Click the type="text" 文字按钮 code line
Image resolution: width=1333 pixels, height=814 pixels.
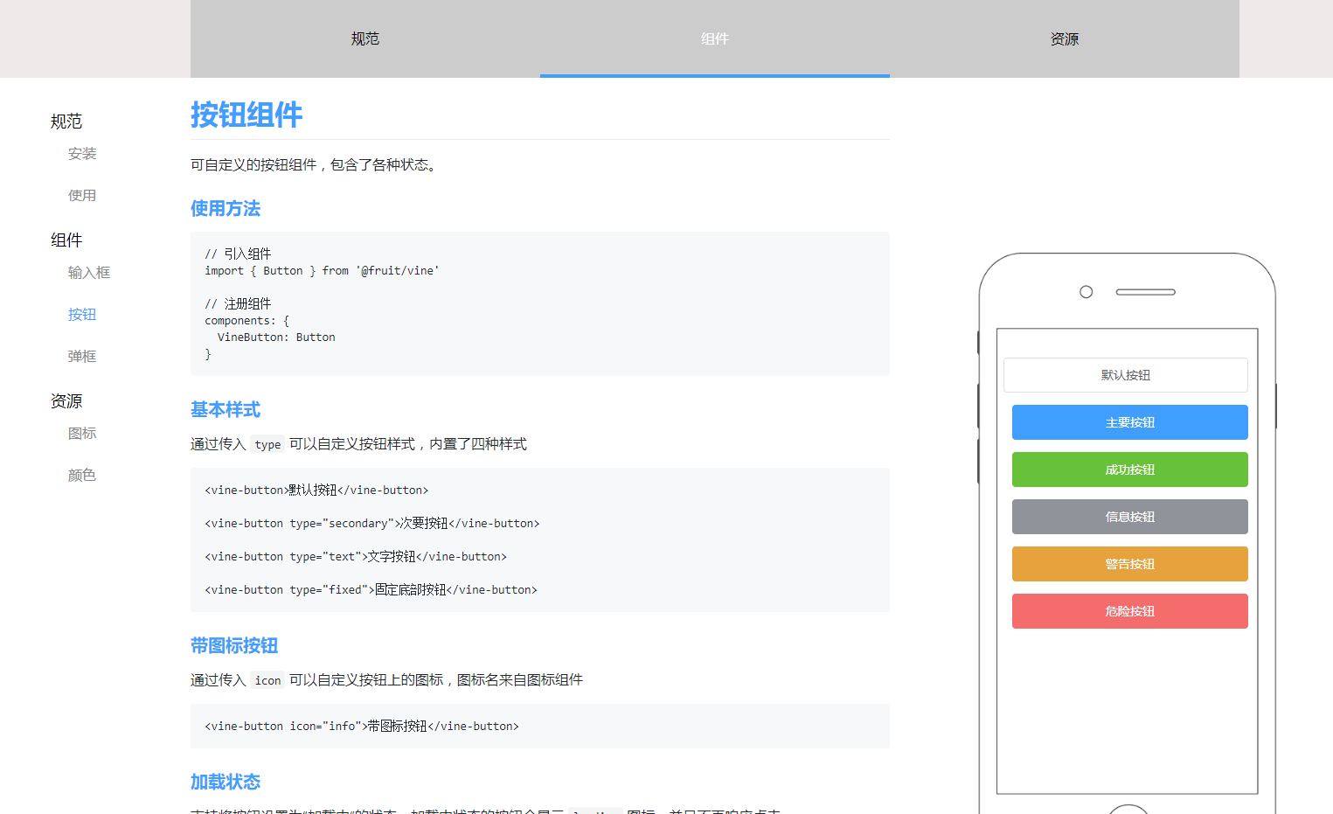pos(356,556)
